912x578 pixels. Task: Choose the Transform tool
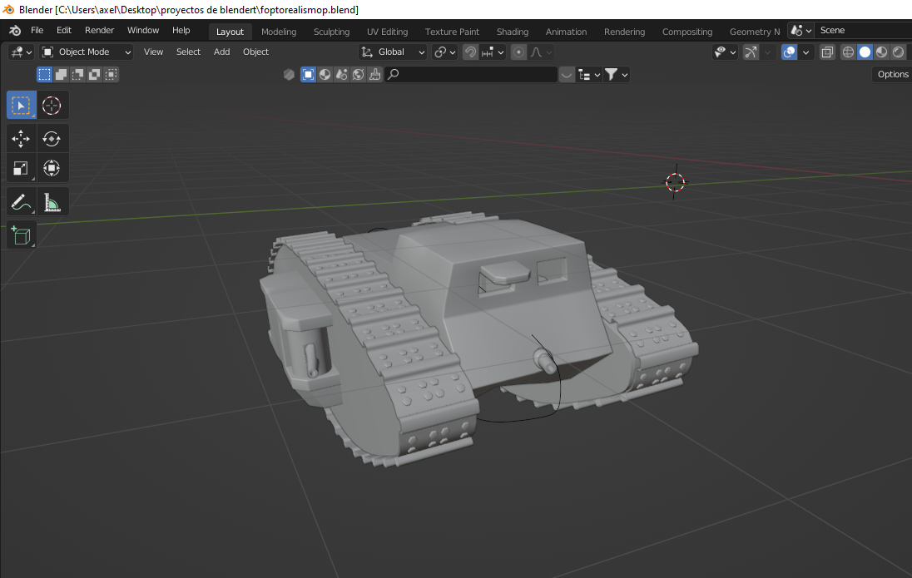coord(52,168)
